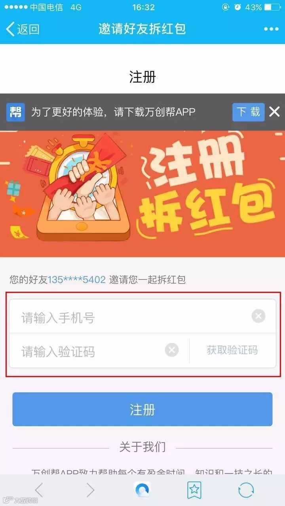This screenshot has height=506, width=285.
Task: Open the browser home icon
Action: click(142, 490)
